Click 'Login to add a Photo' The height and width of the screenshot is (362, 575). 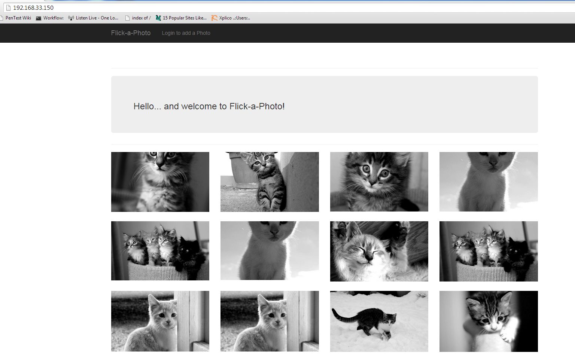click(x=186, y=33)
